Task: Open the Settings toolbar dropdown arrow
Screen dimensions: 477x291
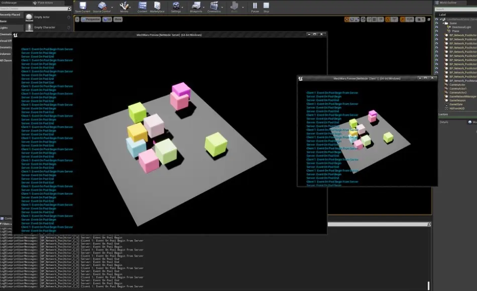Action: [181, 8]
